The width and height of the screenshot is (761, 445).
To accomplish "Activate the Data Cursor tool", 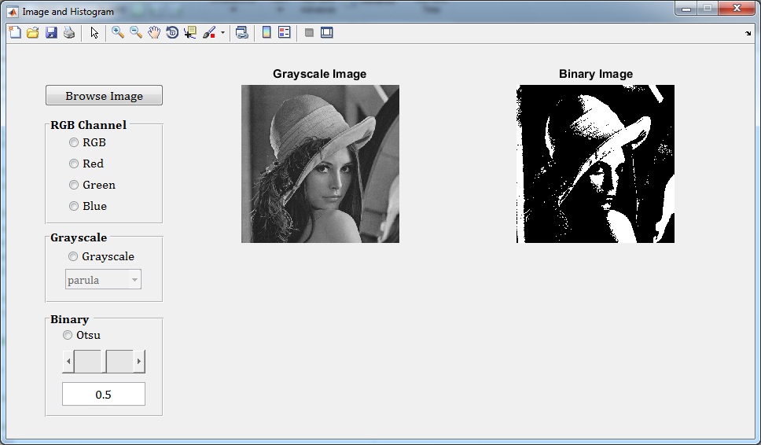I will coord(190,32).
